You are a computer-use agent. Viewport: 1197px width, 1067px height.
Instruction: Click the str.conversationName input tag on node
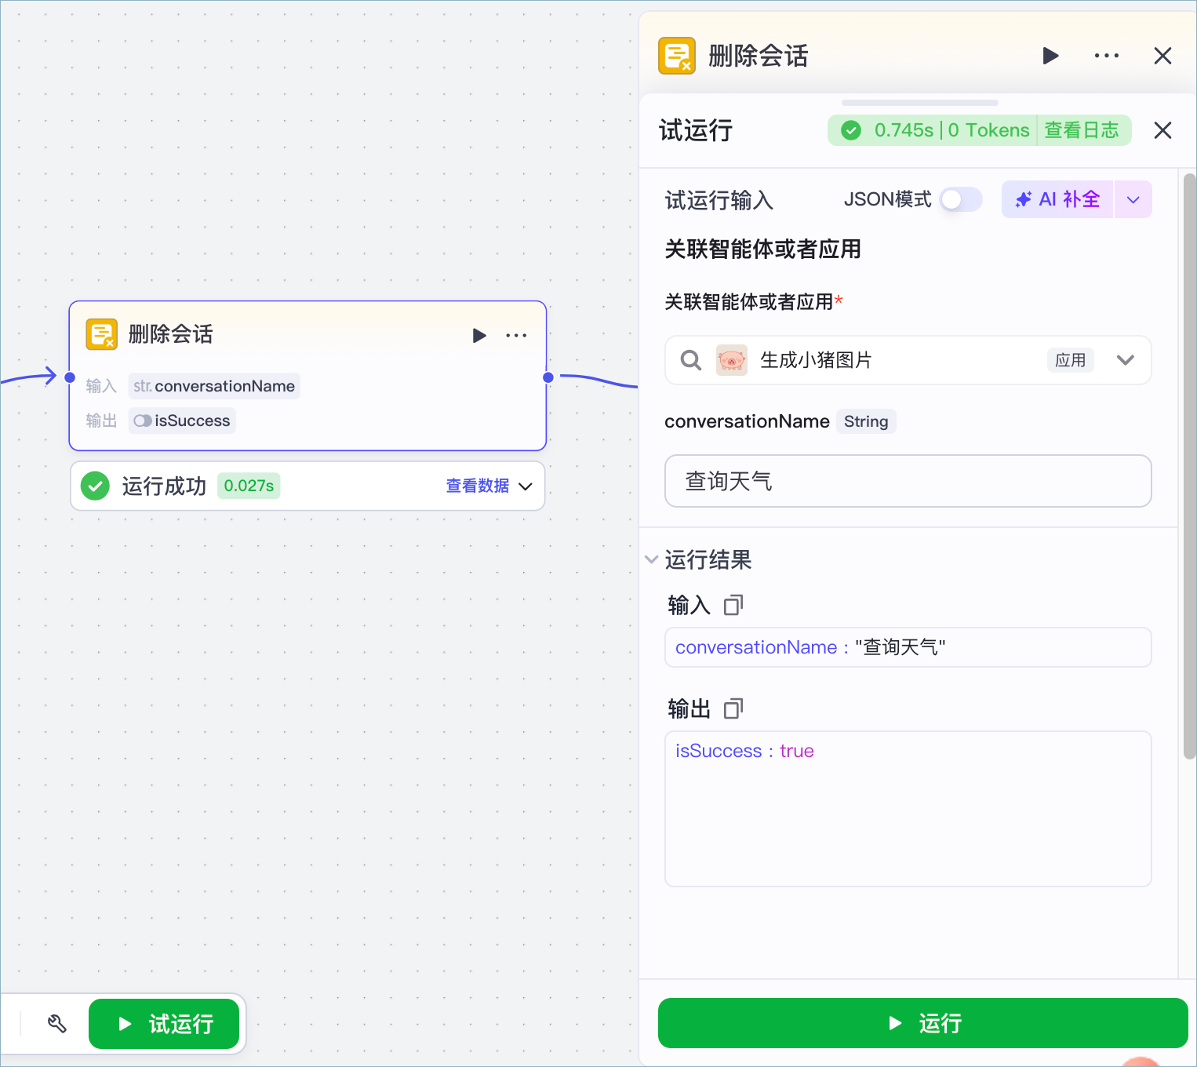pyautogui.click(x=214, y=386)
